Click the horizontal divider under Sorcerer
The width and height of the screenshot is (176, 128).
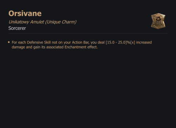(x=88, y=33)
